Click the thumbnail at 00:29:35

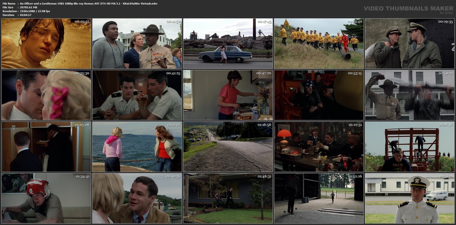tap(410, 44)
